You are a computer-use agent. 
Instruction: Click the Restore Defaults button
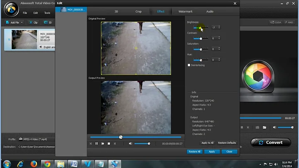[x=227, y=143]
